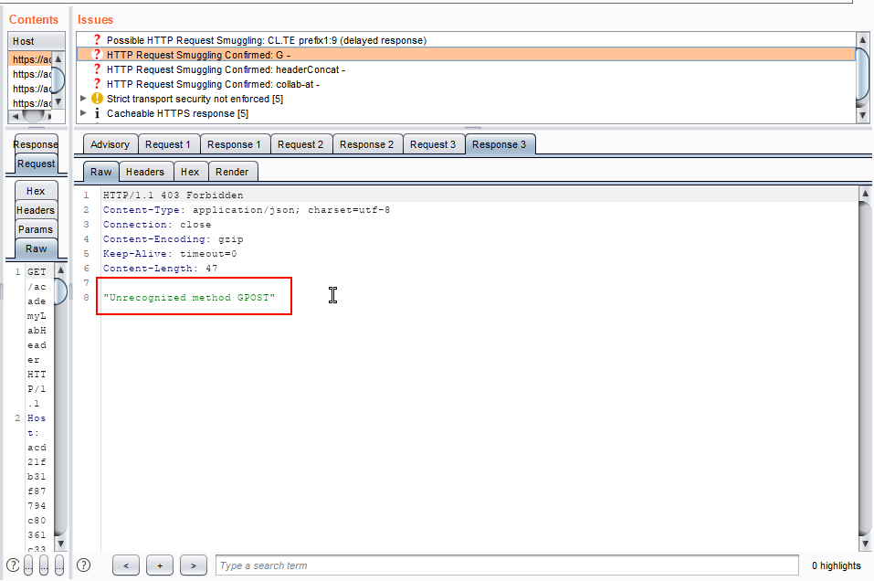Click the Issues list scroll-up arrow

[x=862, y=39]
